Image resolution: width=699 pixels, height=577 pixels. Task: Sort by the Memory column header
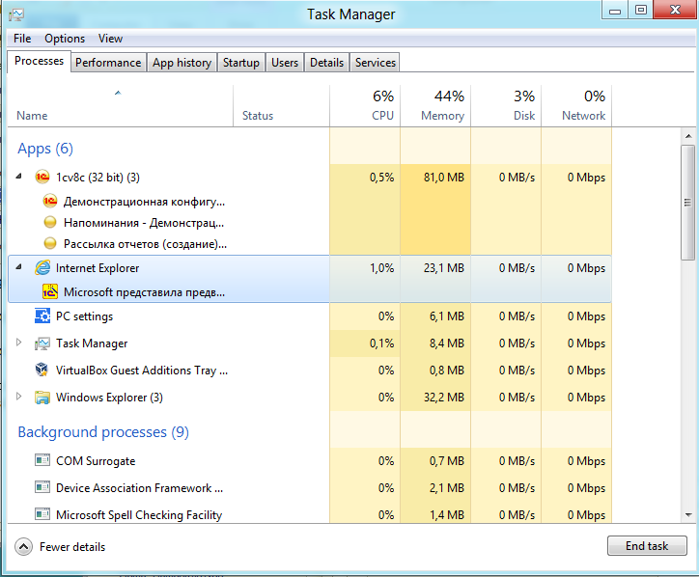435,106
